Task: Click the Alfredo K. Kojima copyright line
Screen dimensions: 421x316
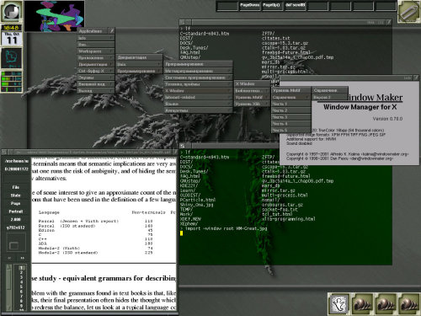Action: pos(347,154)
